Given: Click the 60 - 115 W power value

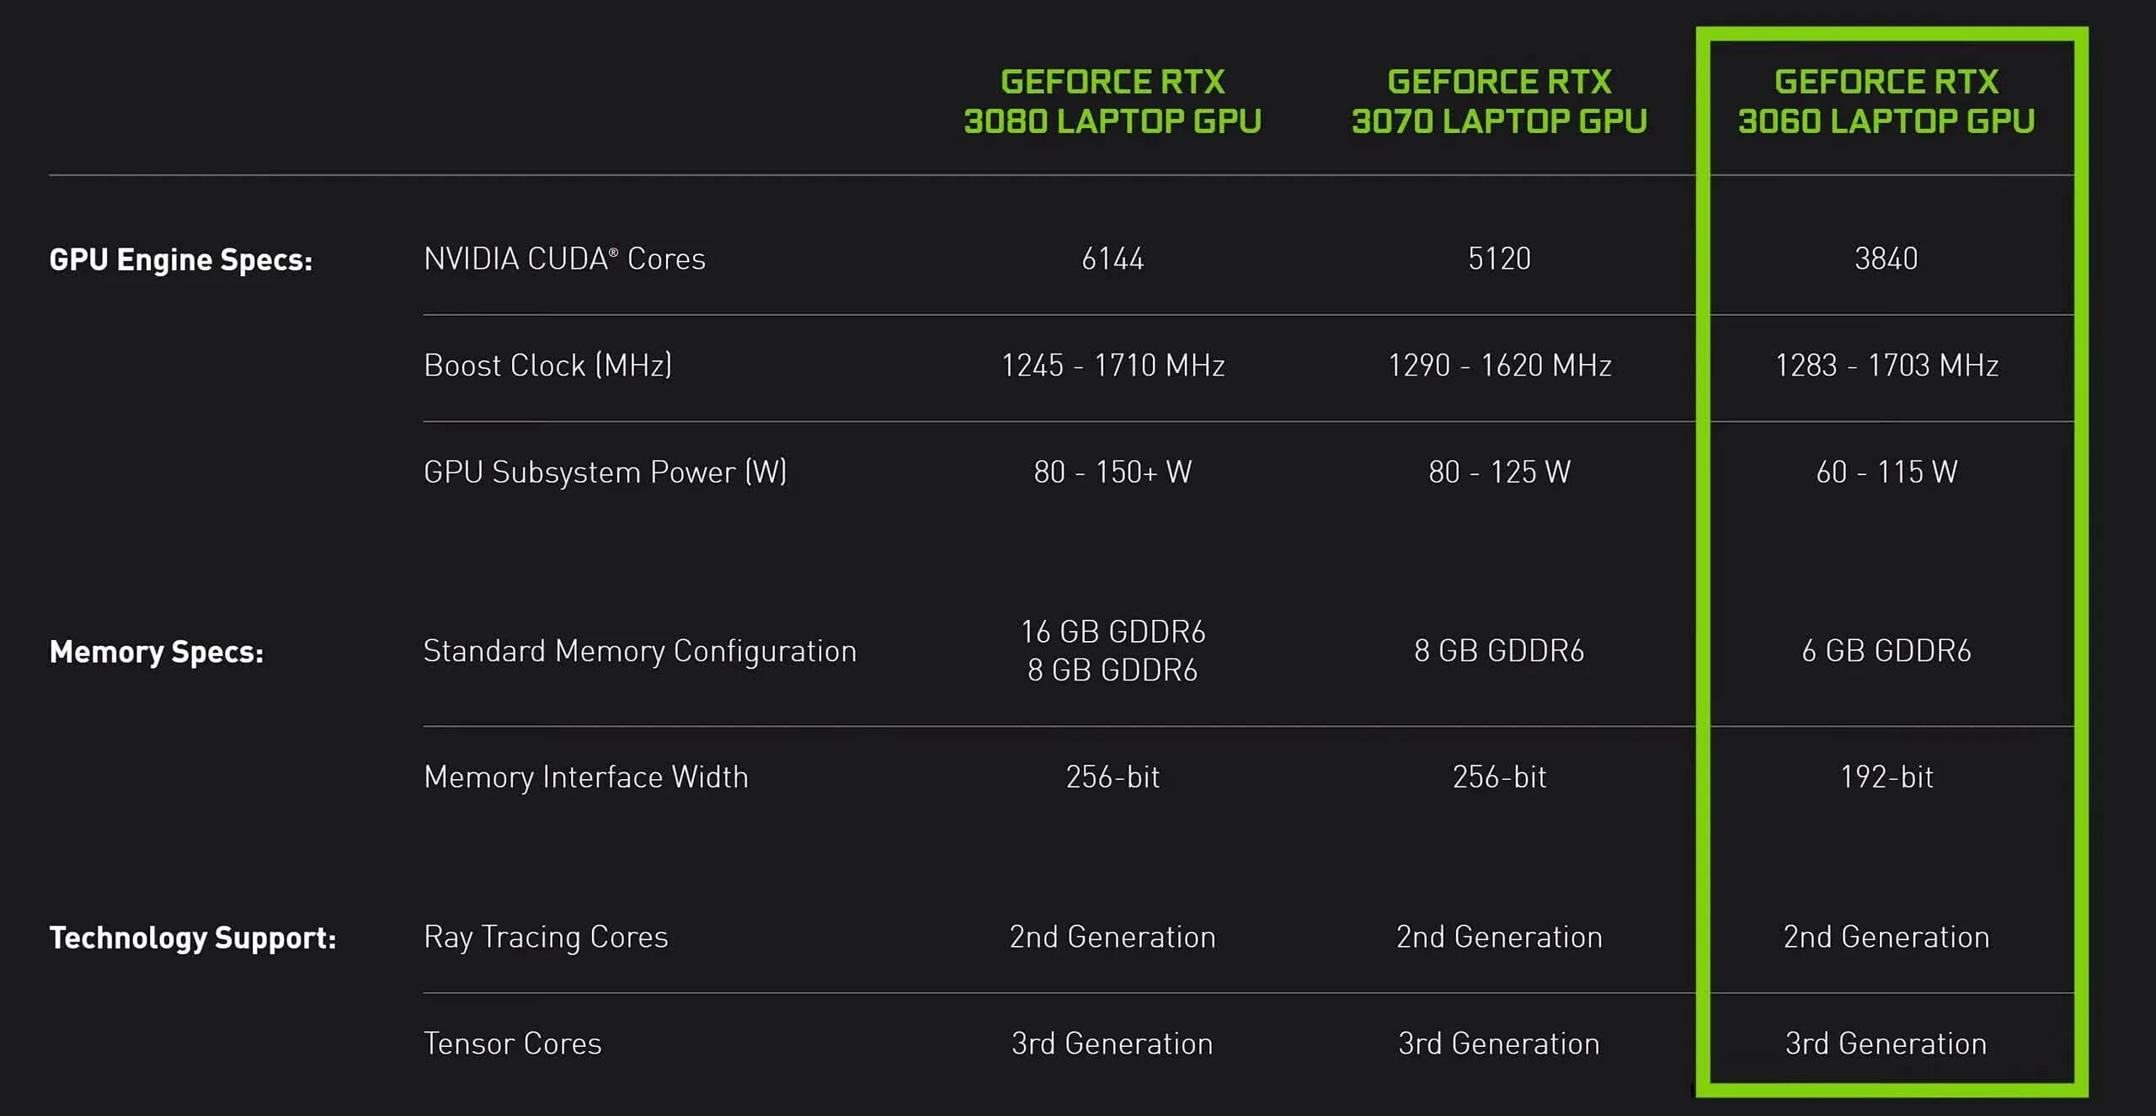Looking at the screenshot, I should (1886, 472).
